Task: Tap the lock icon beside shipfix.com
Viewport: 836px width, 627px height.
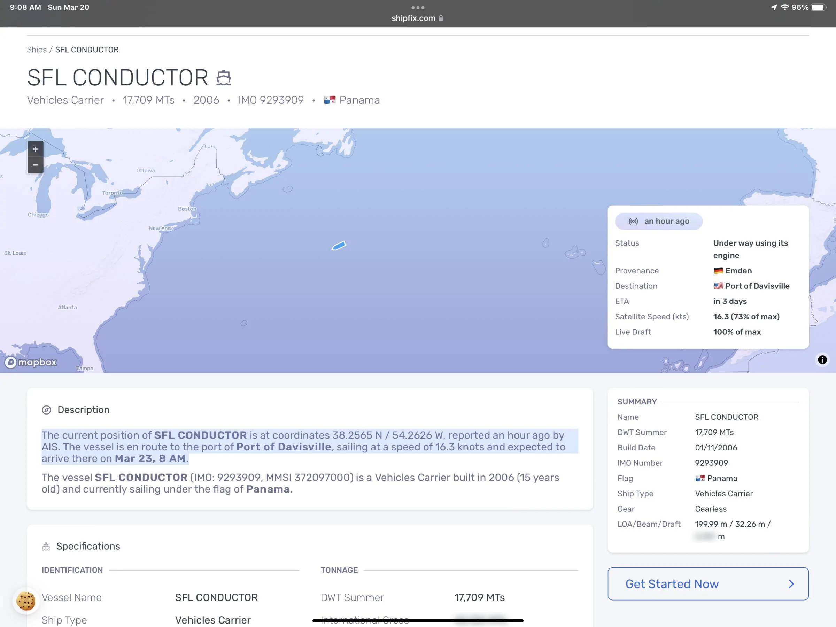Action: (441, 18)
